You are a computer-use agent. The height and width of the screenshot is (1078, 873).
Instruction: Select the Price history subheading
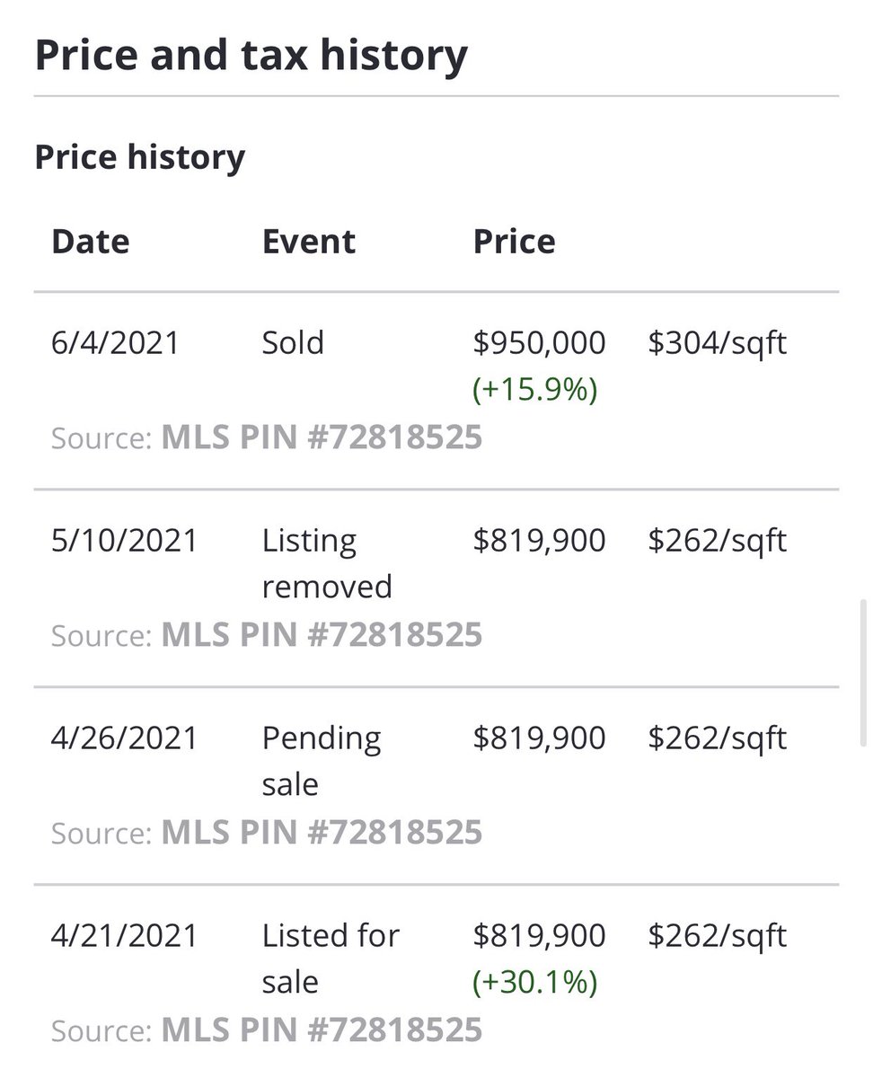coord(139,157)
